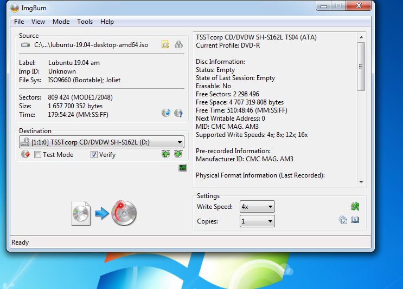The width and height of the screenshot is (403, 289).
Task: Click the 'Next Writable Address: 0' line
Action: tap(231, 119)
